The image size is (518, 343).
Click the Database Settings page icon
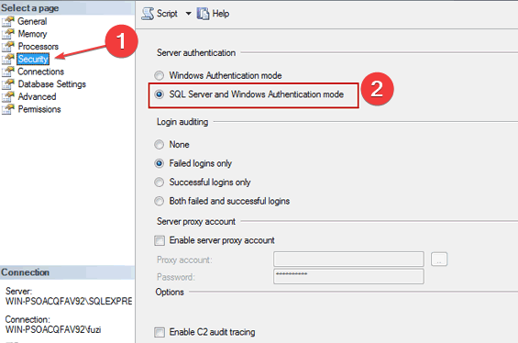click(8, 84)
